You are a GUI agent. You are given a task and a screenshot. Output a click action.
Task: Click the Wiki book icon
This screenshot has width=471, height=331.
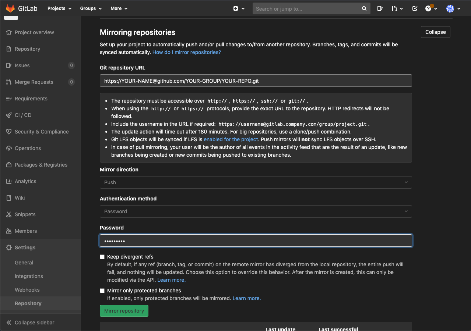(9, 198)
